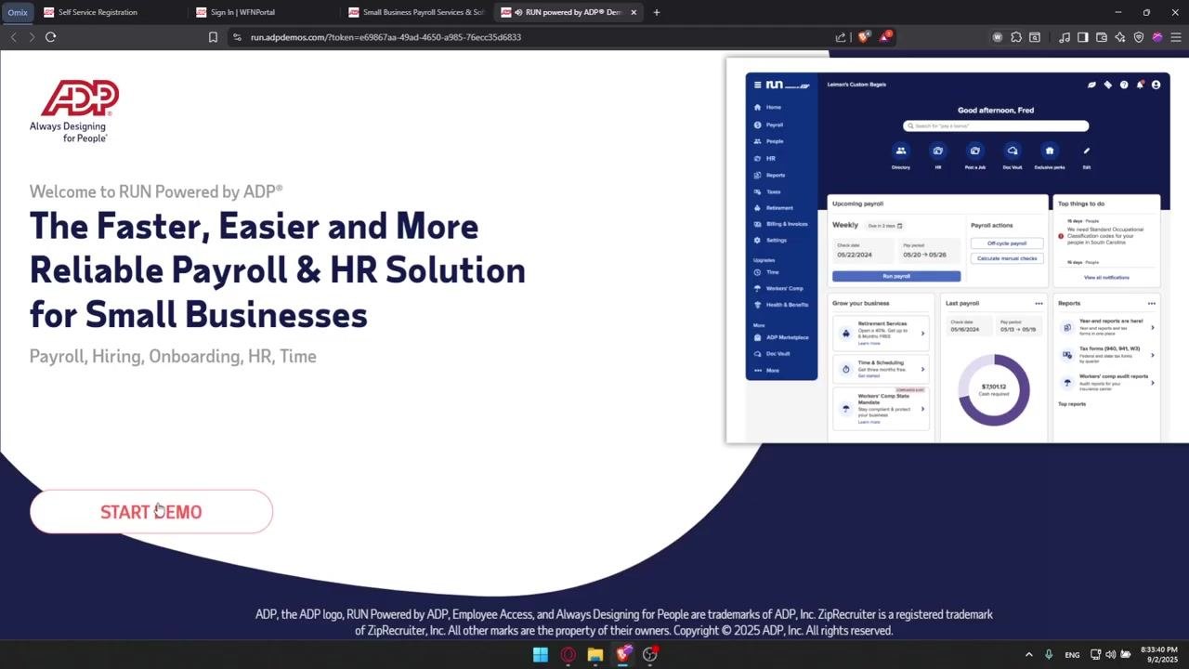Click the 'Reliable Payroll & HR Solution' headline

coord(278,269)
